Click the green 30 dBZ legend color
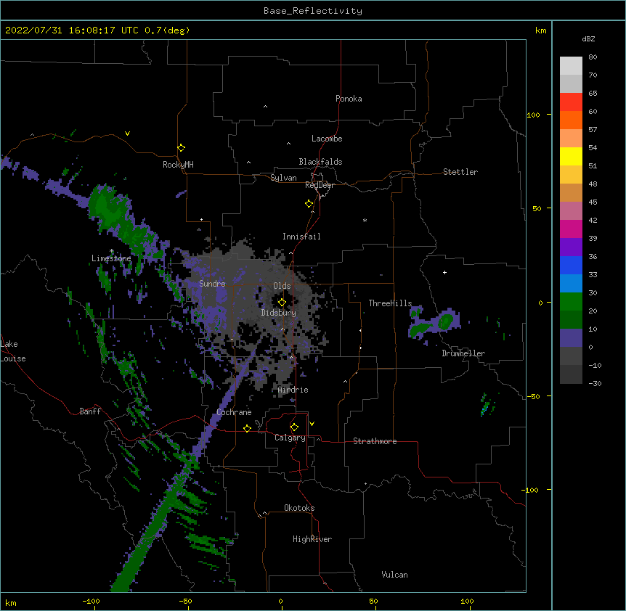Screen dimensions: 626x611 pyautogui.click(x=571, y=302)
